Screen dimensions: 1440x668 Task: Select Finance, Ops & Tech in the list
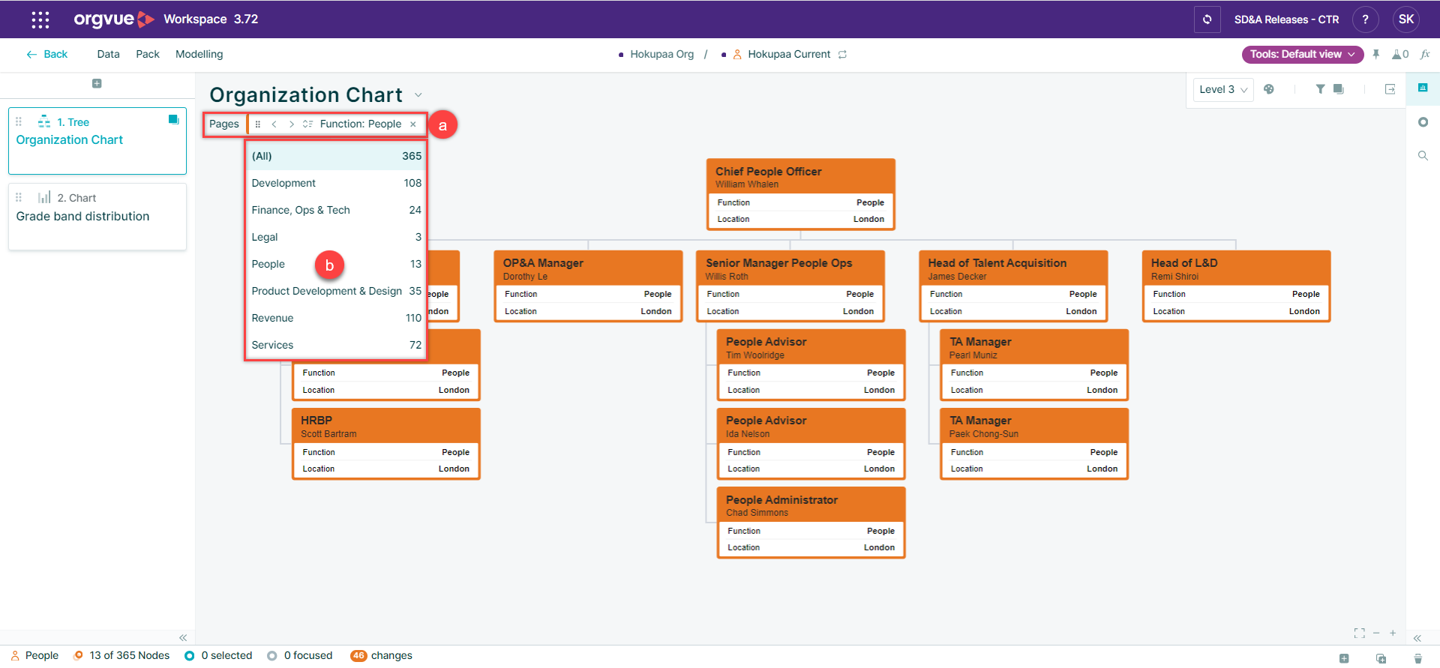tap(336, 210)
